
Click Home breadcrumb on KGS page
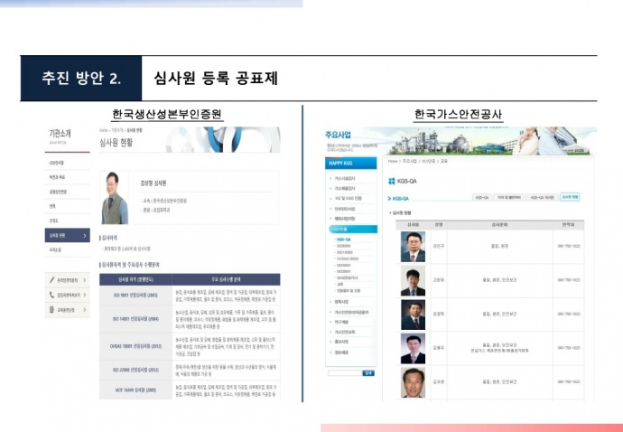(x=393, y=161)
